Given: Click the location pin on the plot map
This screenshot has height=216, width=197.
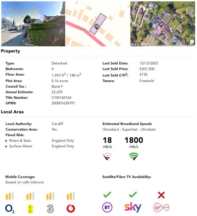Looking at the screenshot, I should click(x=97, y=27).
